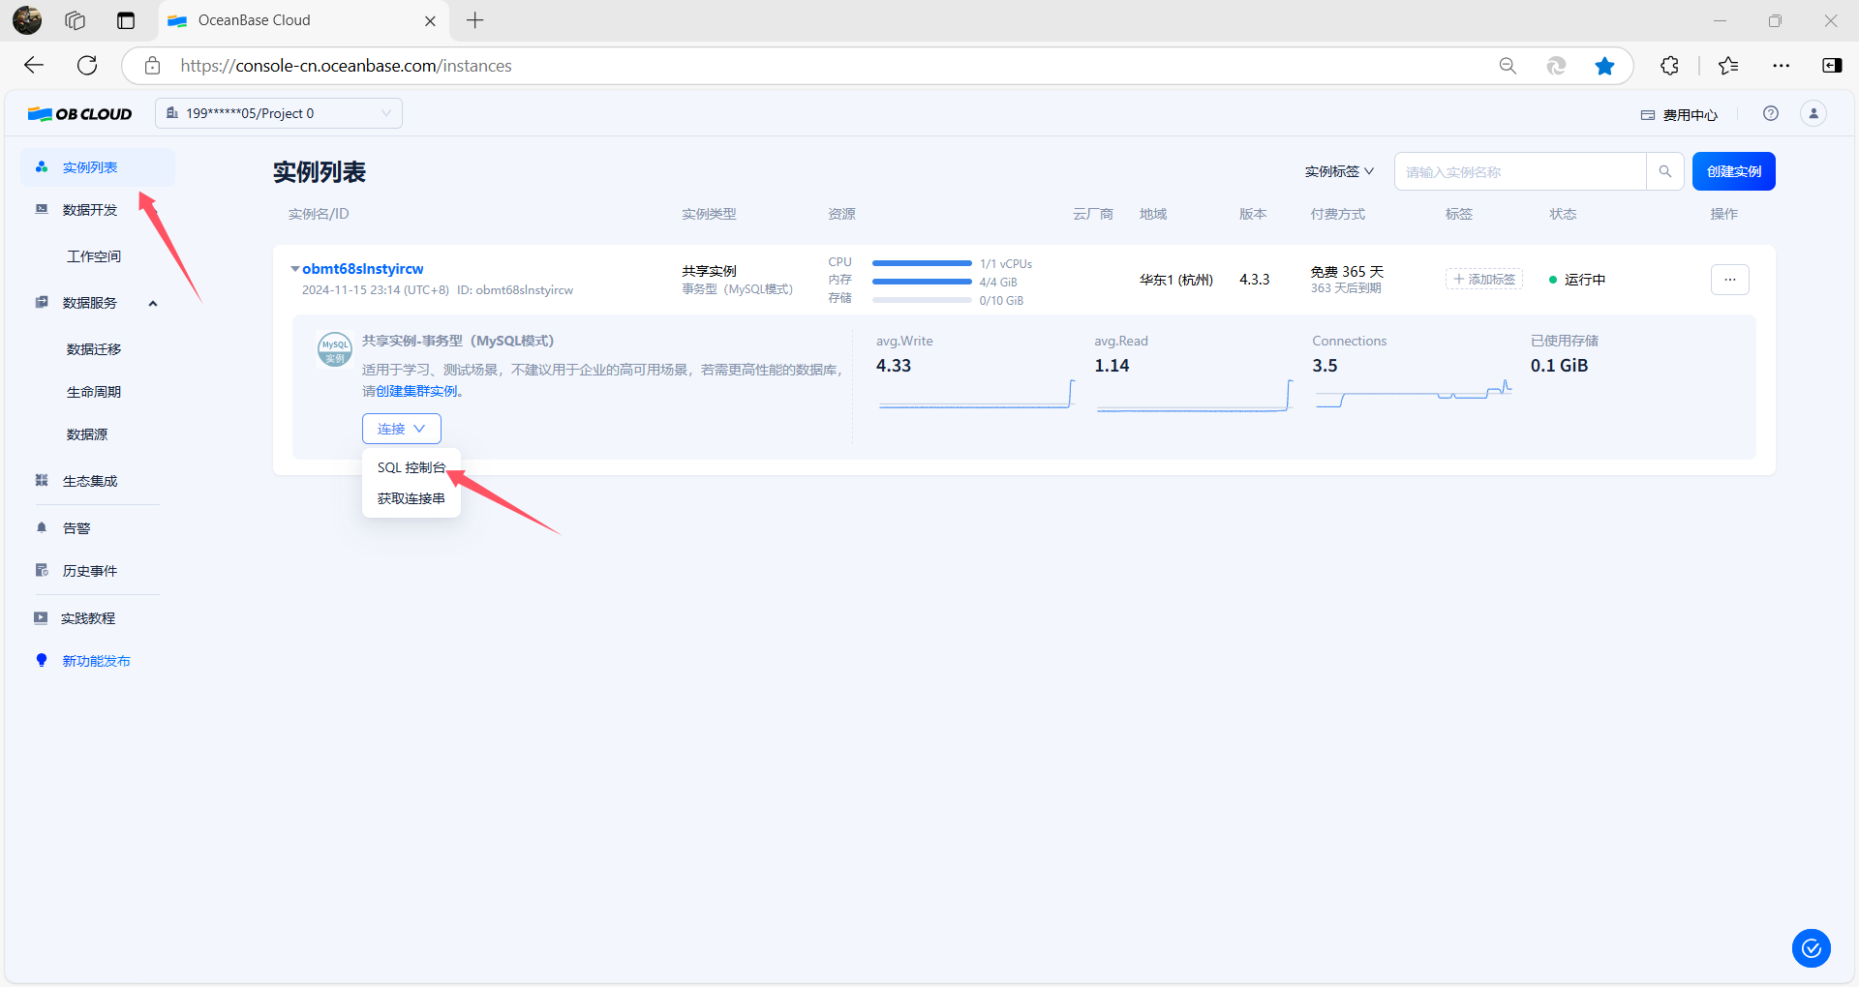Click the browser zoom magnifier icon
This screenshot has height=987, width=1859.
1508,65
